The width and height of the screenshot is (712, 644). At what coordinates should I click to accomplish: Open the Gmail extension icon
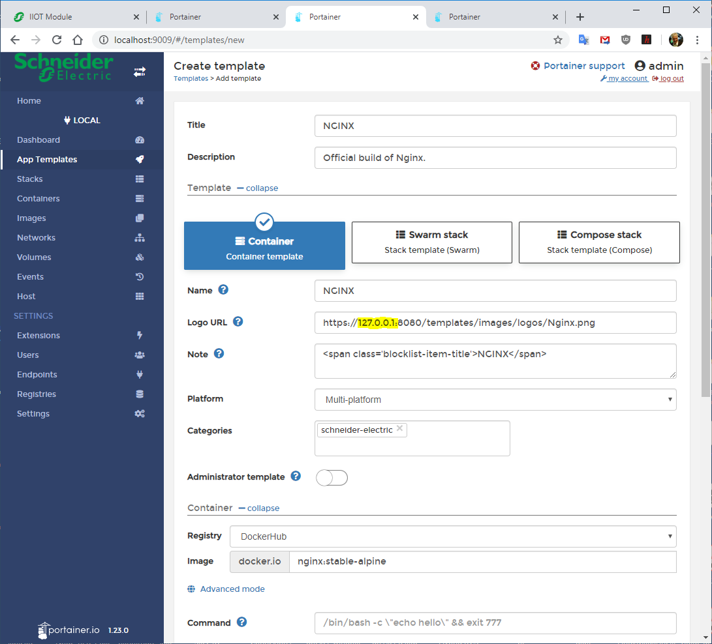coord(604,40)
